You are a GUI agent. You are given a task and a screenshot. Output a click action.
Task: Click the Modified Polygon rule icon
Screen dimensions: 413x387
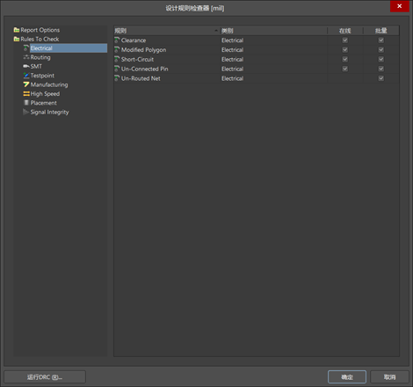click(117, 50)
